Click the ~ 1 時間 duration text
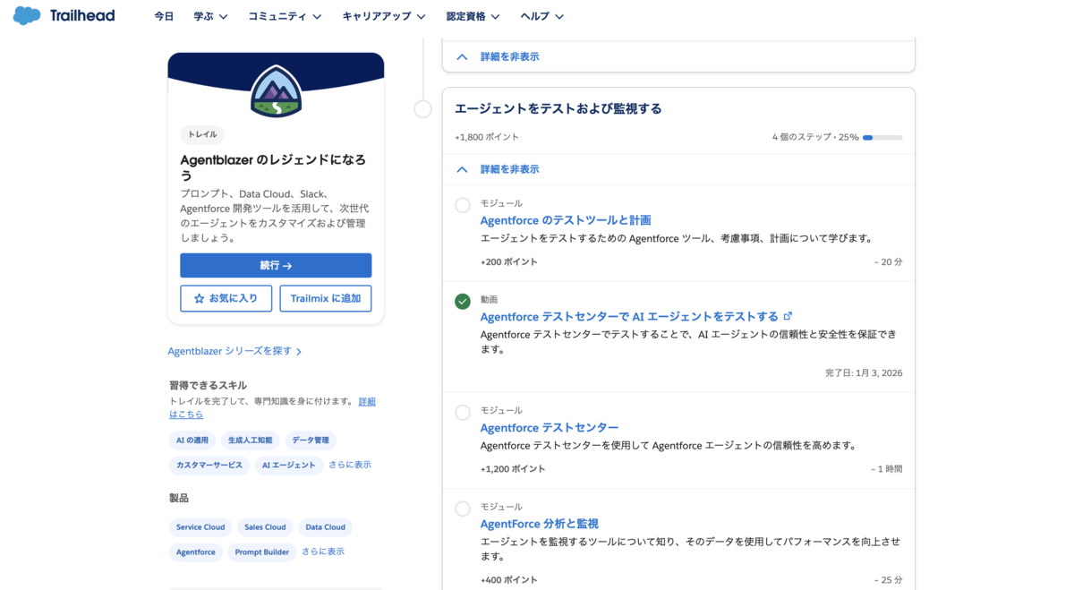The image size is (1074, 590). click(887, 468)
